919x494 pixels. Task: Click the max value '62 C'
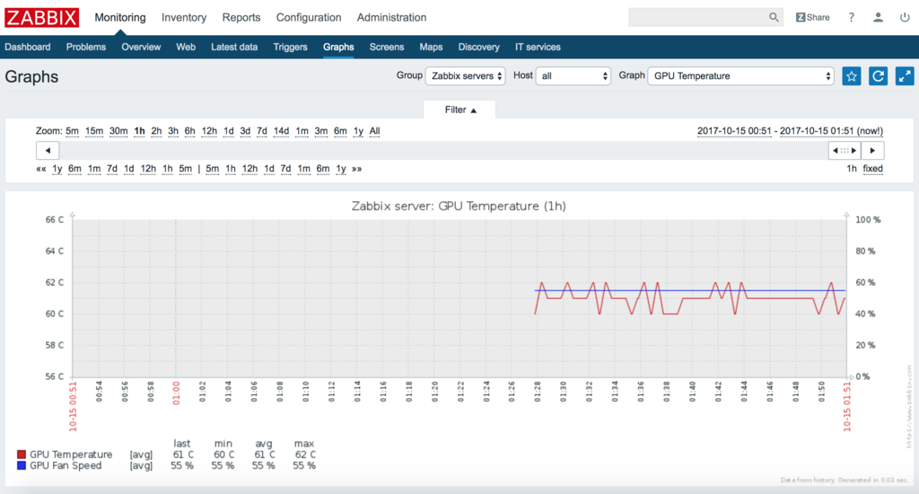[x=305, y=454]
